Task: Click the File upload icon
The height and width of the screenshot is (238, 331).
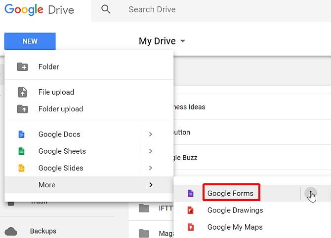Action: click(x=22, y=92)
